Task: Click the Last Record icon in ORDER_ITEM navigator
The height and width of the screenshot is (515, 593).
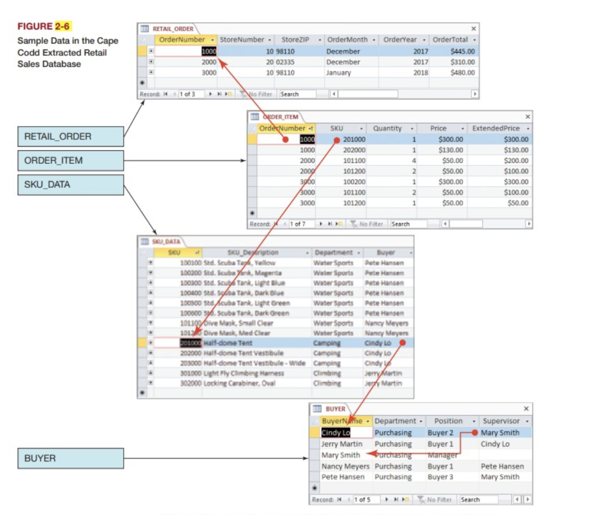Action: point(331,224)
